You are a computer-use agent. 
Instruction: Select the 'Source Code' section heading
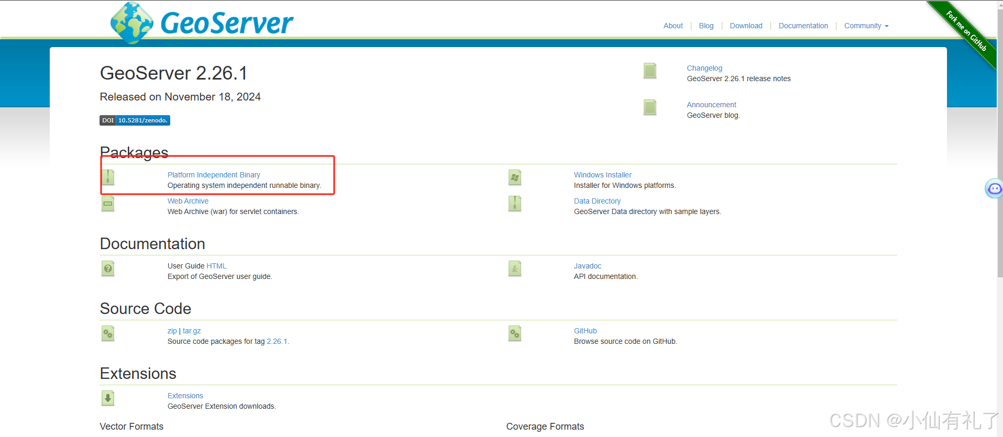point(146,309)
